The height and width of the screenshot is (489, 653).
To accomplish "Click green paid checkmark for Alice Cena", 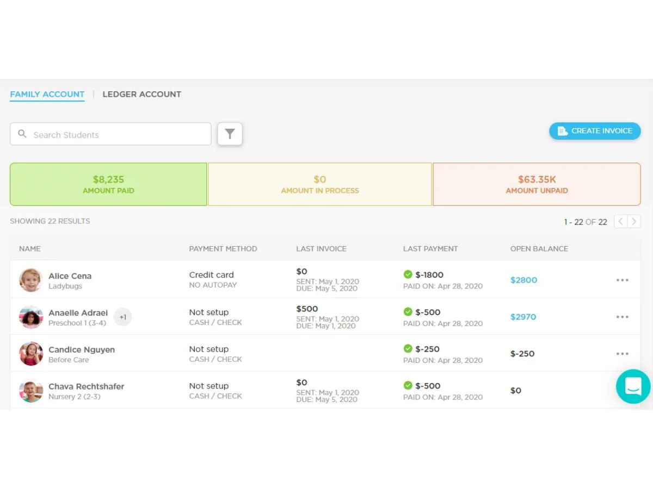I will click(x=408, y=274).
